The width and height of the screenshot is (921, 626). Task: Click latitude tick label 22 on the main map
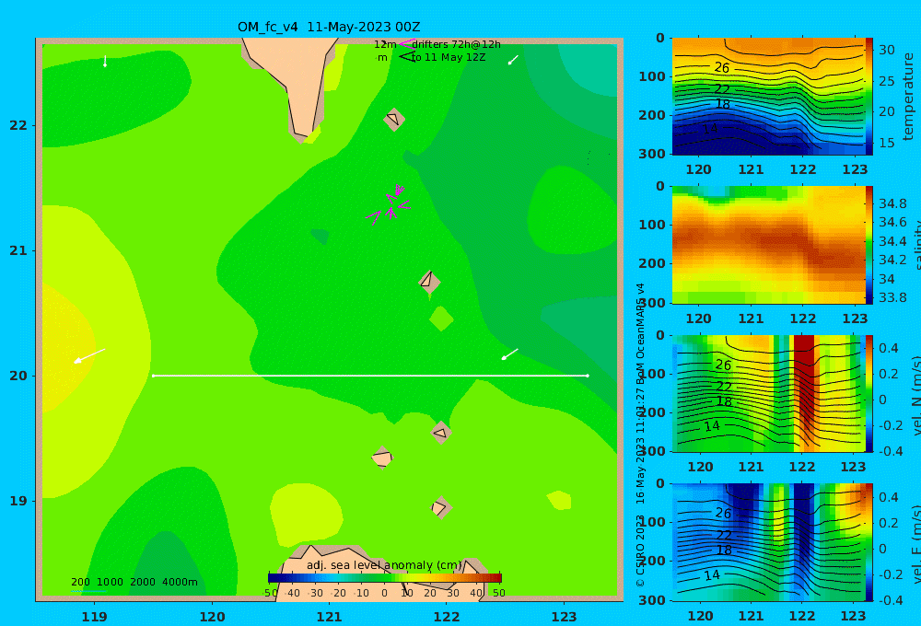coord(18,125)
